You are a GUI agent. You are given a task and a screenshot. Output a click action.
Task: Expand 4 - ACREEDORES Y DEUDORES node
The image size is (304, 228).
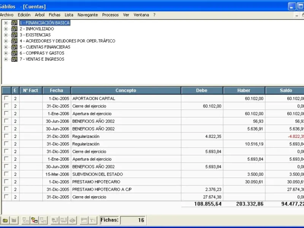pyautogui.click(x=6, y=41)
